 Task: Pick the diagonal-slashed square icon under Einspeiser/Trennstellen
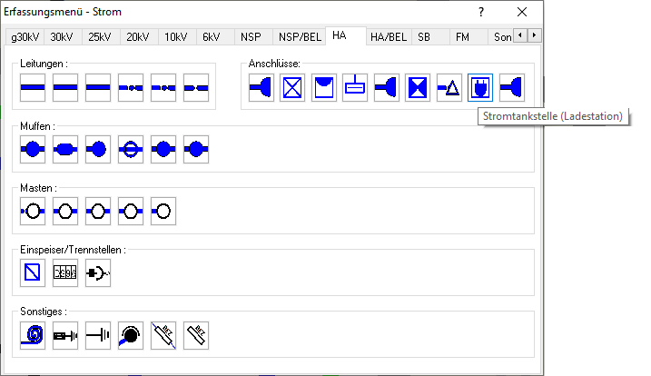click(x=33, y=273)
